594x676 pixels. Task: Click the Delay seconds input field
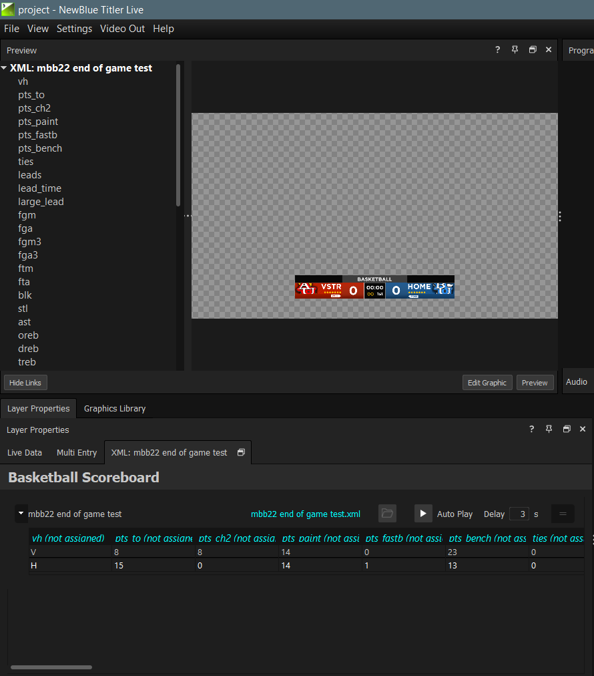click(519, 514)
